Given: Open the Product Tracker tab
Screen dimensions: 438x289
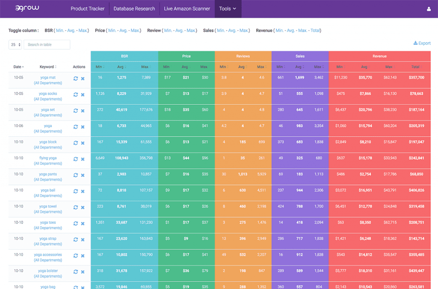Looking at the screenshot, I should 87,9.
